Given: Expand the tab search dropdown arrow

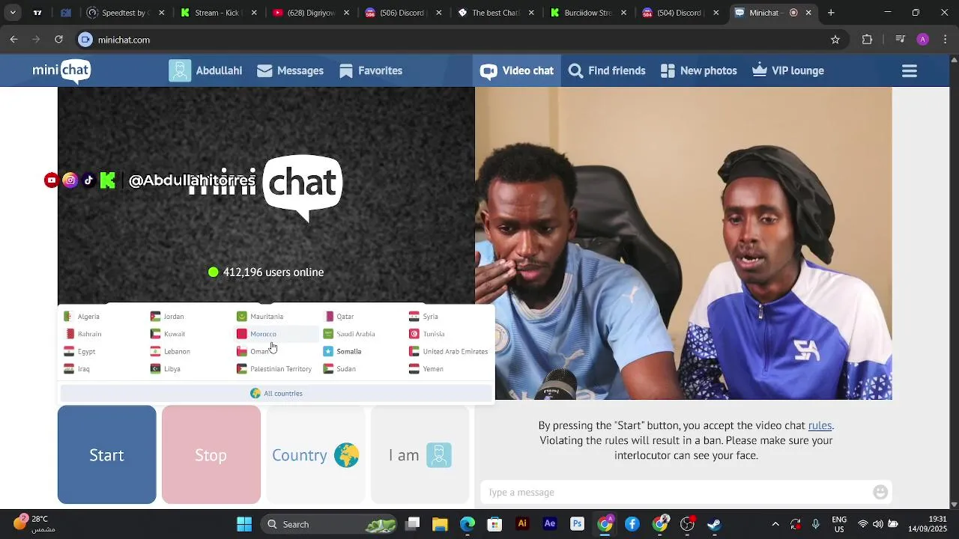Looking at the screenshot, I should pyautogui.click(x=13, y=13).
